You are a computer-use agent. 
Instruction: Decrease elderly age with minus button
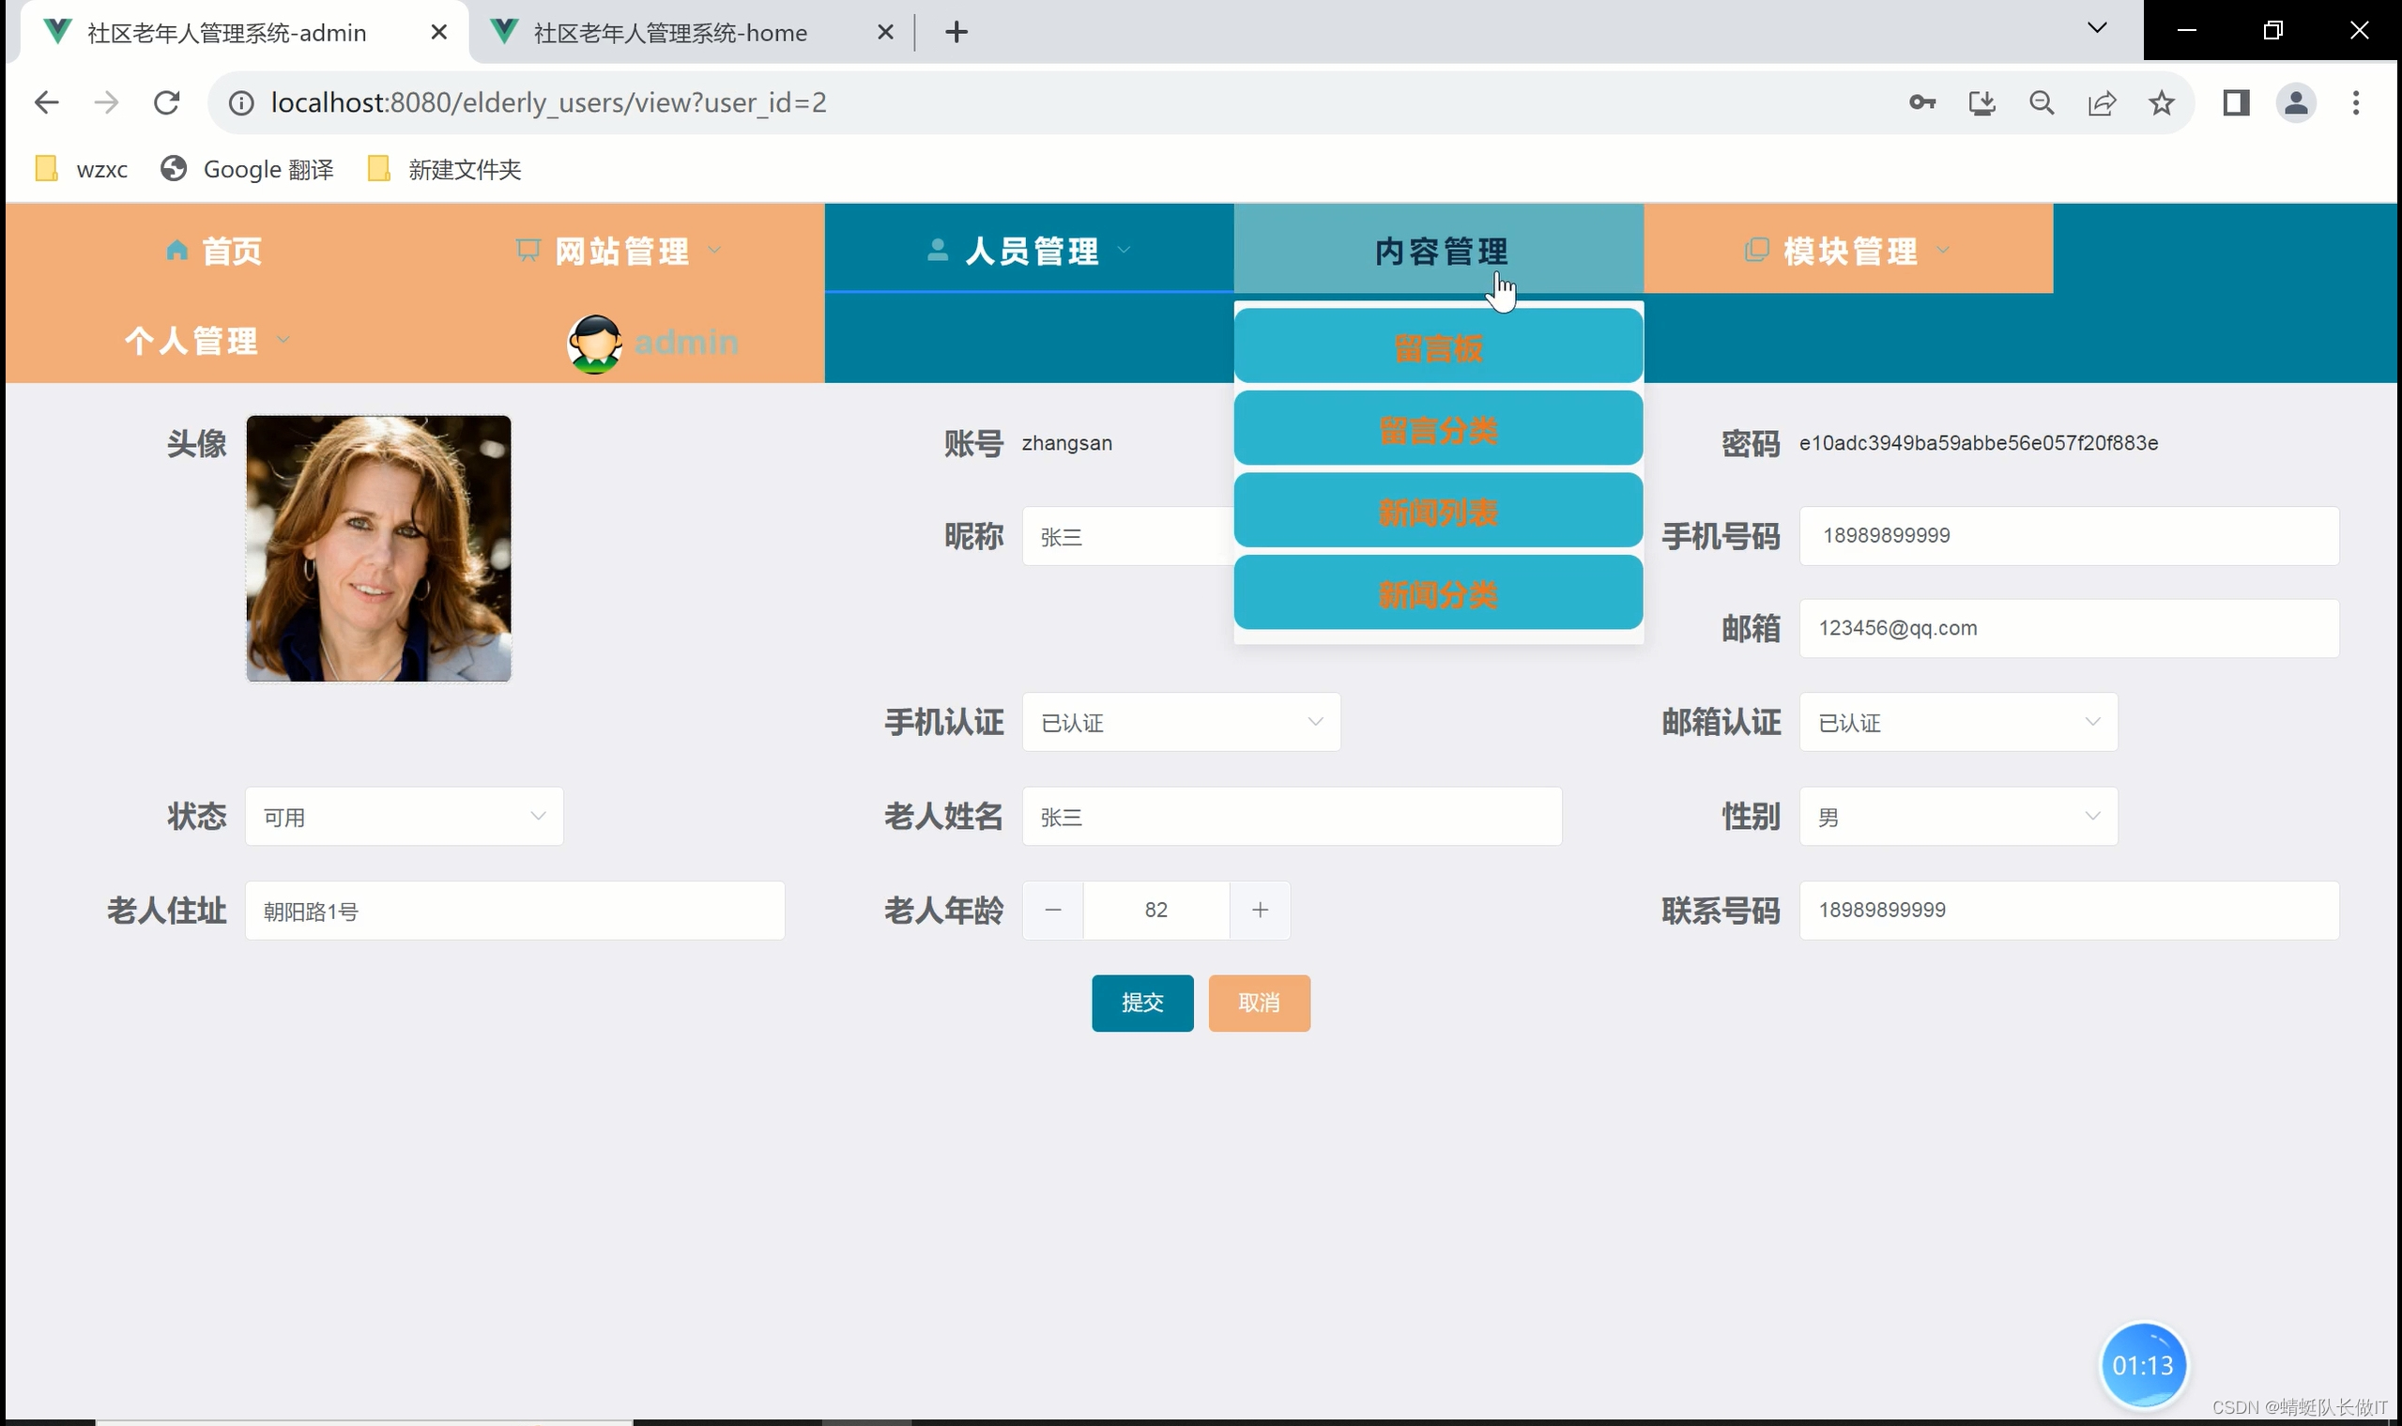(x=1053, y=910)
